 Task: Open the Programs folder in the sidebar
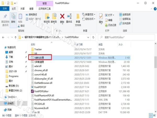(x=12, y=76)
